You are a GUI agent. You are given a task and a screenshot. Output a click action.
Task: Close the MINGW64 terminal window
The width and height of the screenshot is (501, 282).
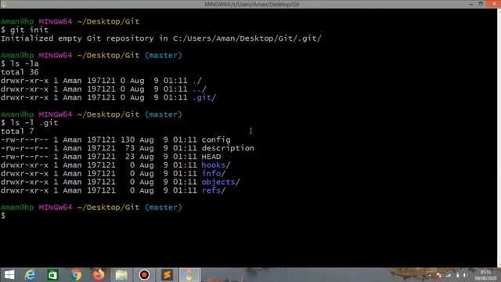[493, 4]
